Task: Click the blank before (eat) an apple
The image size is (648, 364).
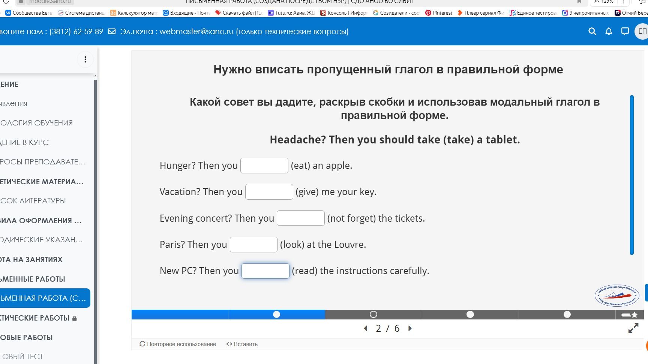Action: pos(264,166)
